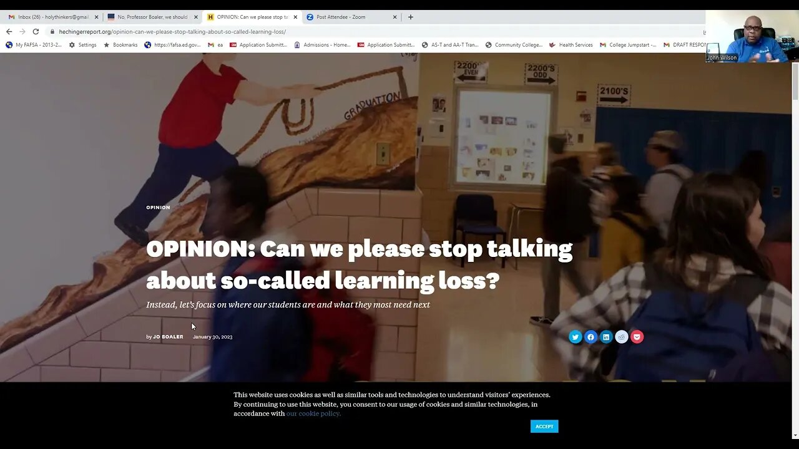Open the Settings bookmark

[x=82, y=45]
